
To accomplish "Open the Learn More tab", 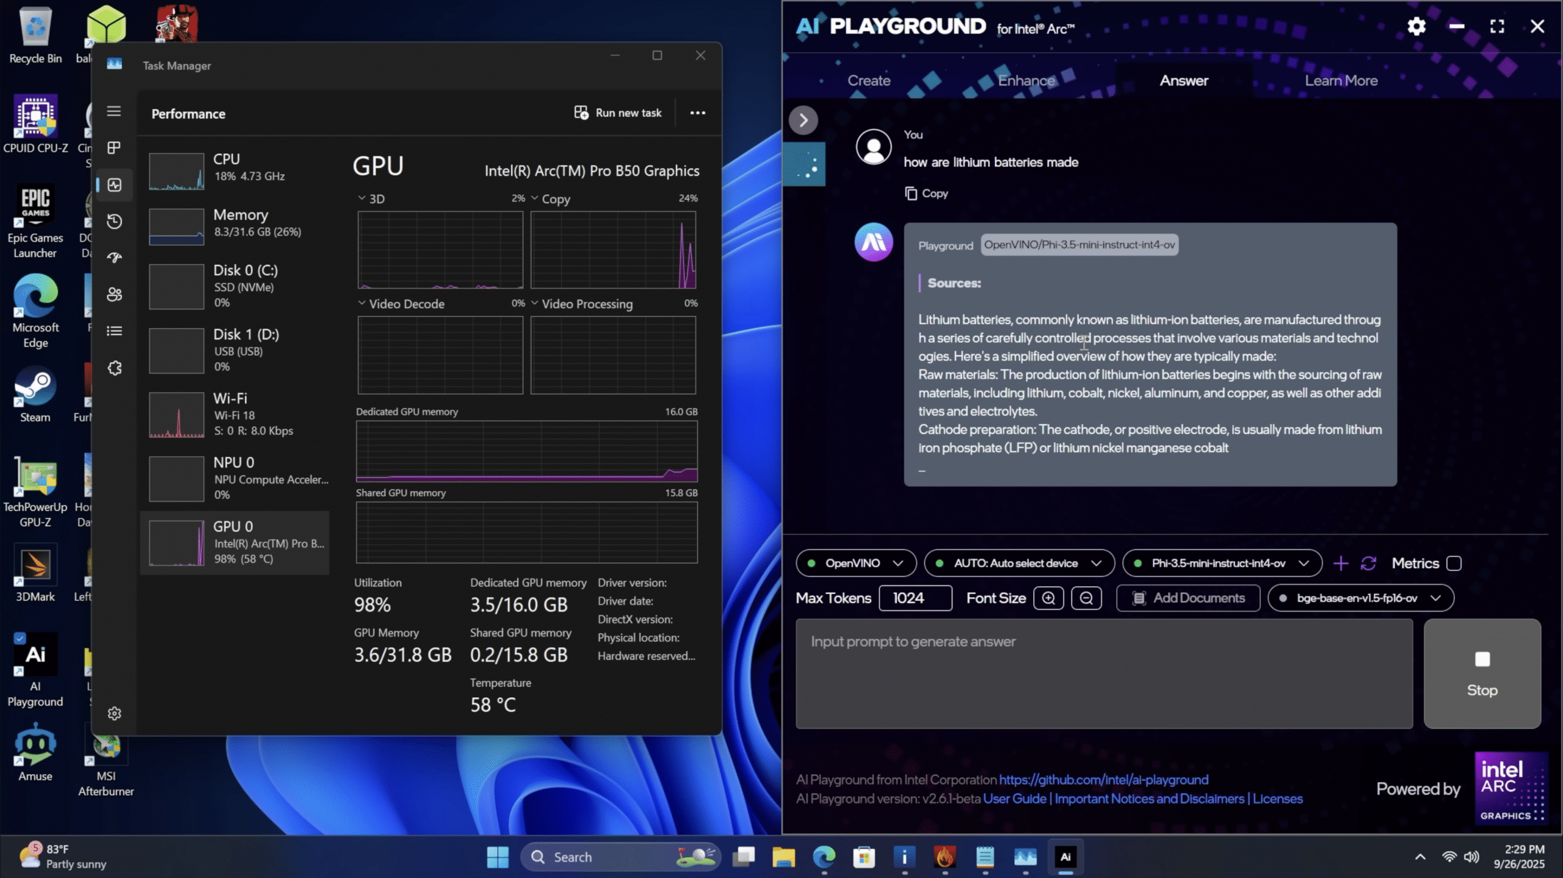I will pyautogui.click(x=1341, y=81).
